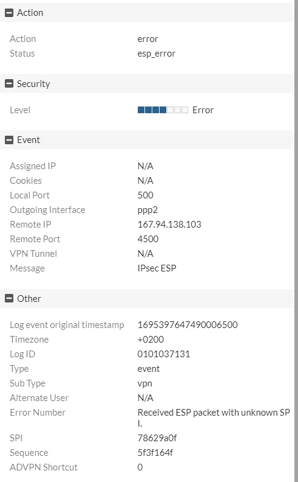Click the Sub Type value vpn
The width and height of the screenshot is (298, 482).
(x=144, y=383)
